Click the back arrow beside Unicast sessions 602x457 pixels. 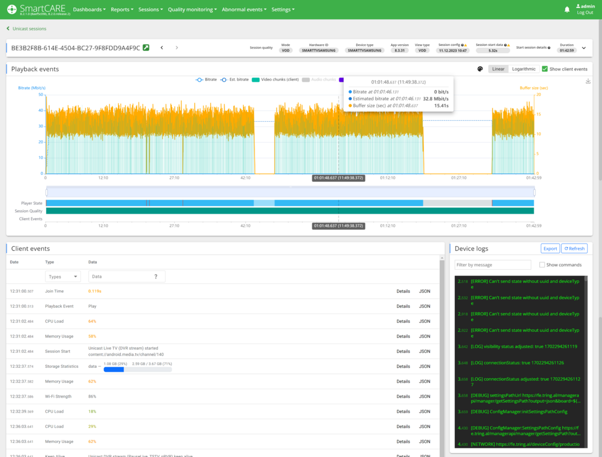coord(8,29)
